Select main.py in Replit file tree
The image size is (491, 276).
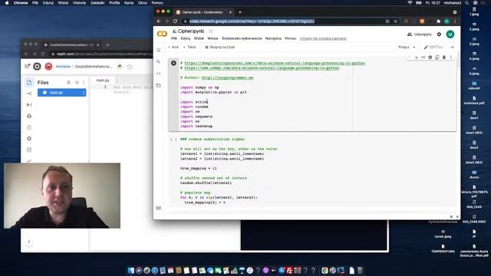pyautogui.click(x=61, y=93)
